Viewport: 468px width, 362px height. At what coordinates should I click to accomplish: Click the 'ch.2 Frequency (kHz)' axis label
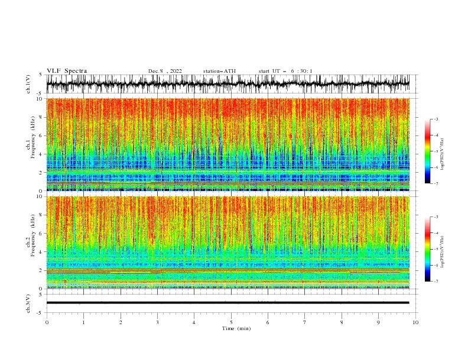tap(31, 235)
